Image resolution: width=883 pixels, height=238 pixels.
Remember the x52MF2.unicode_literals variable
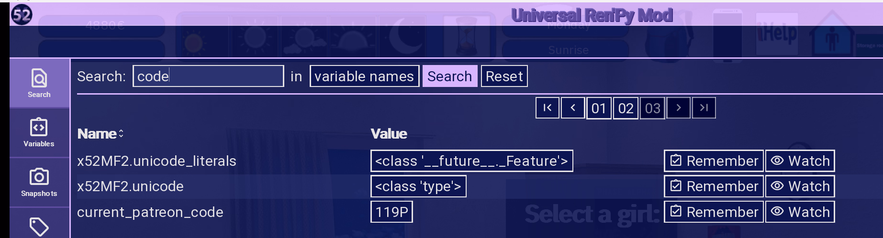coord(714,161)
